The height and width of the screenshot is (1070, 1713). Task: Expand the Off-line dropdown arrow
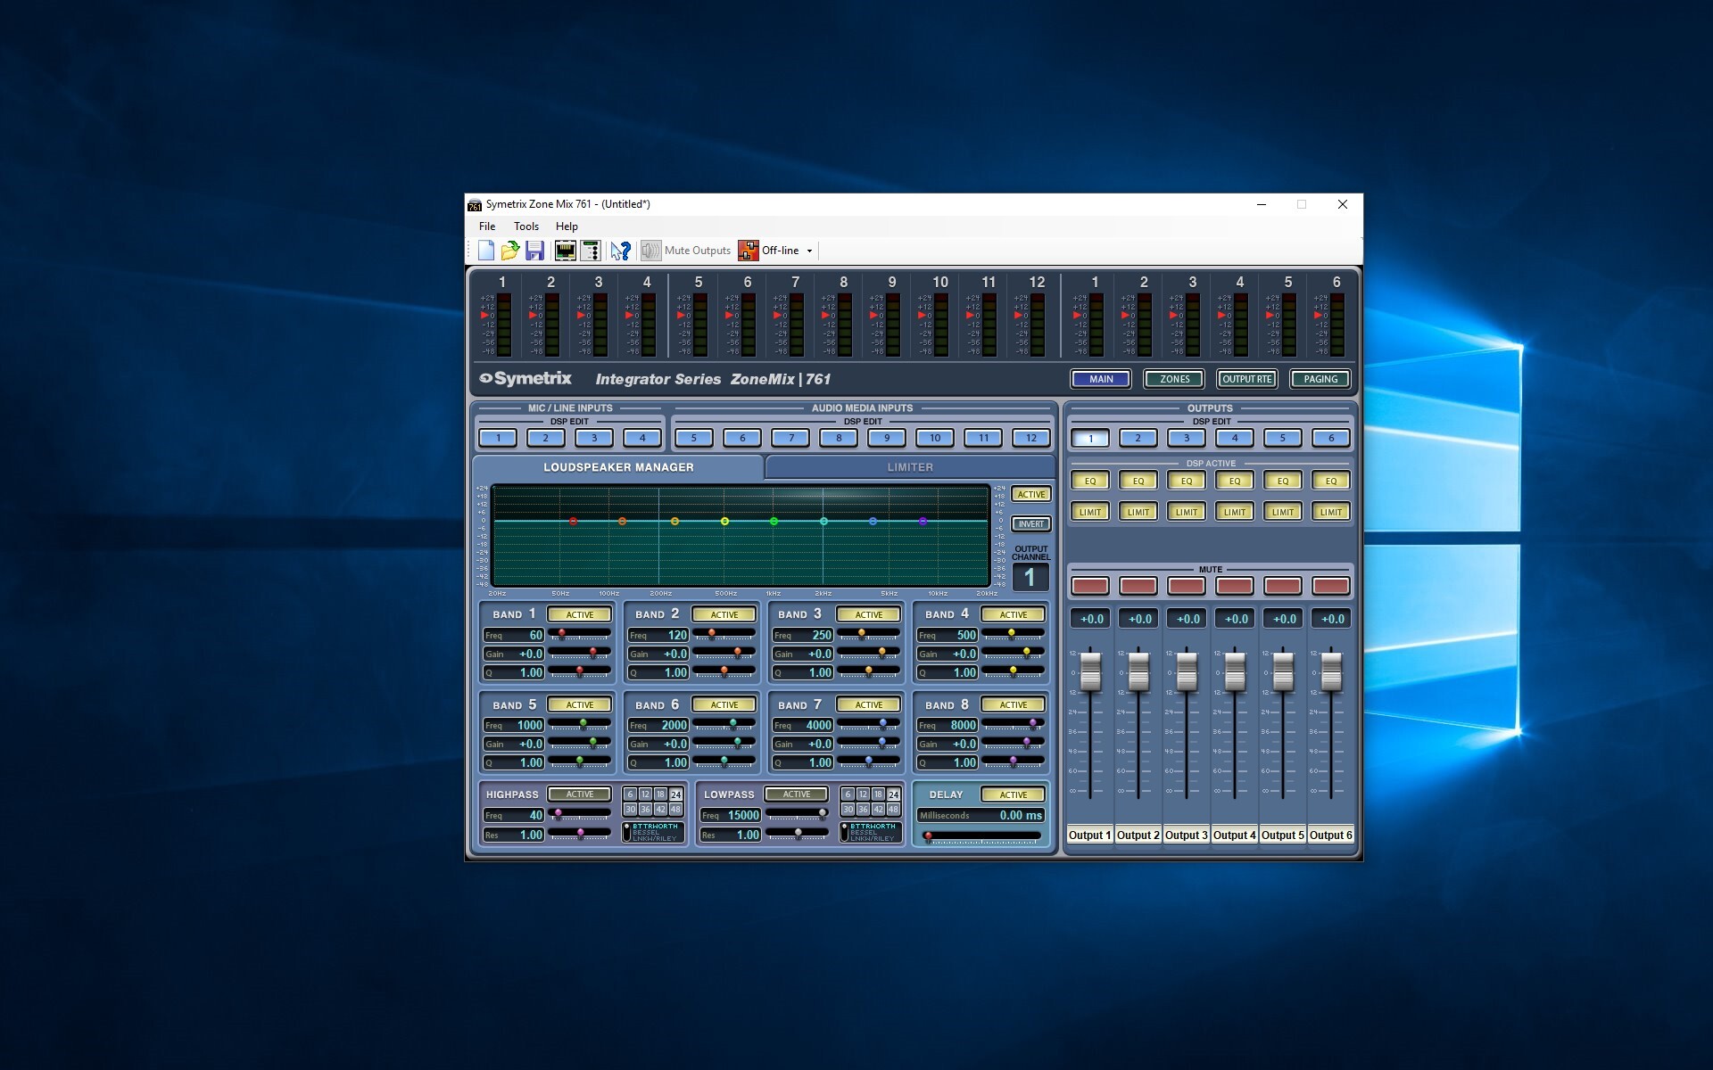[x=810, y=251]
